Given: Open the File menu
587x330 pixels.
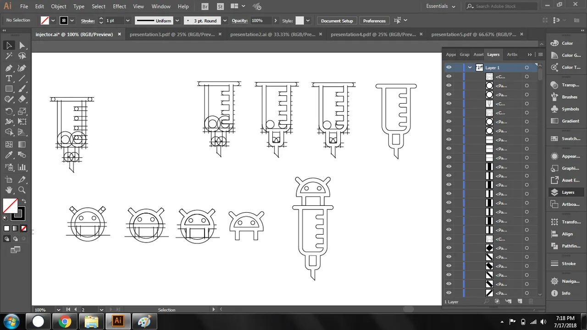Looking at the screenshot, I should point(24,6).
